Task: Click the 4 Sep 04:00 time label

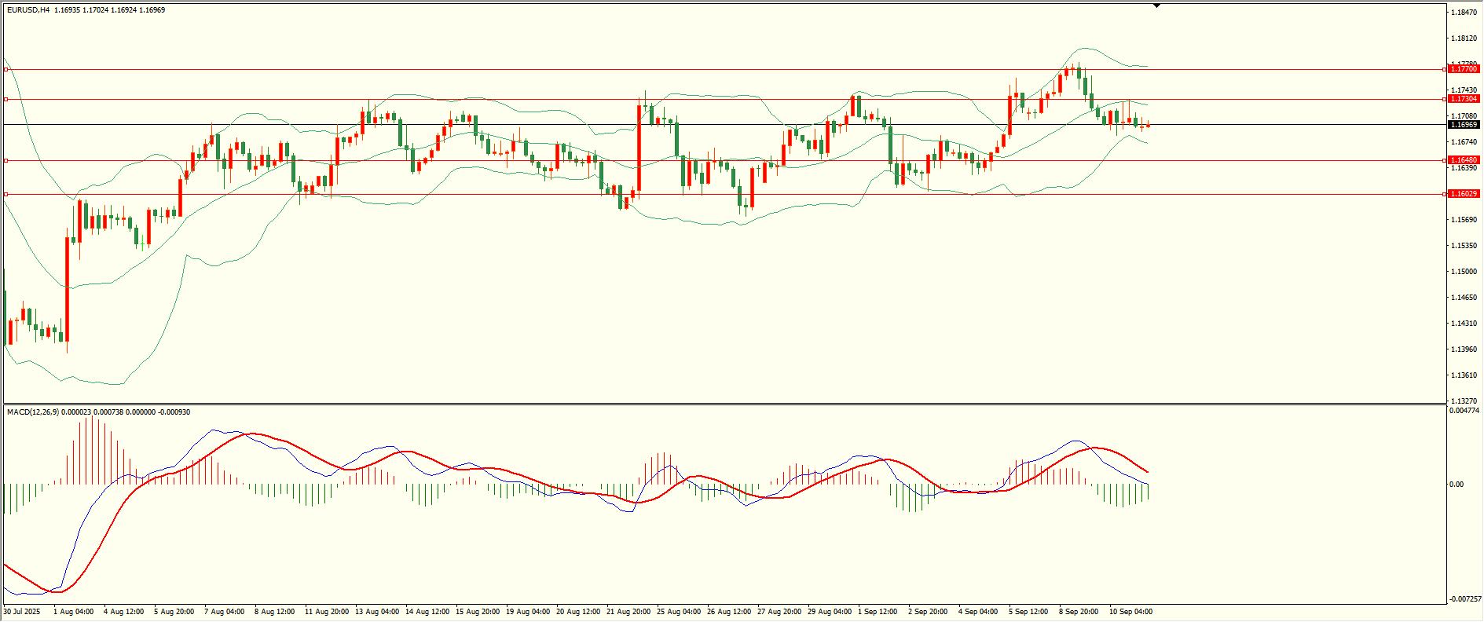Action: tap(978, 612)
